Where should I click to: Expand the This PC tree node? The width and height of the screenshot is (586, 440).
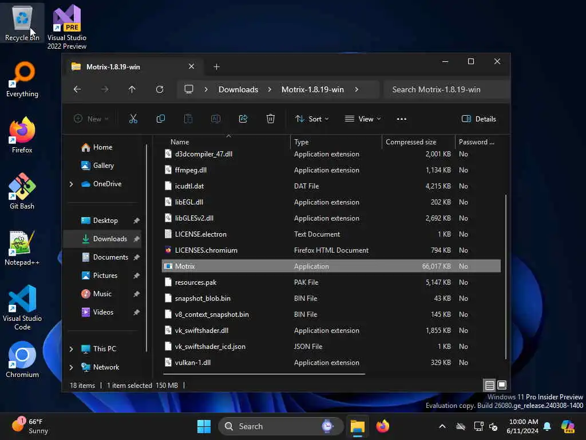(71, 349)
